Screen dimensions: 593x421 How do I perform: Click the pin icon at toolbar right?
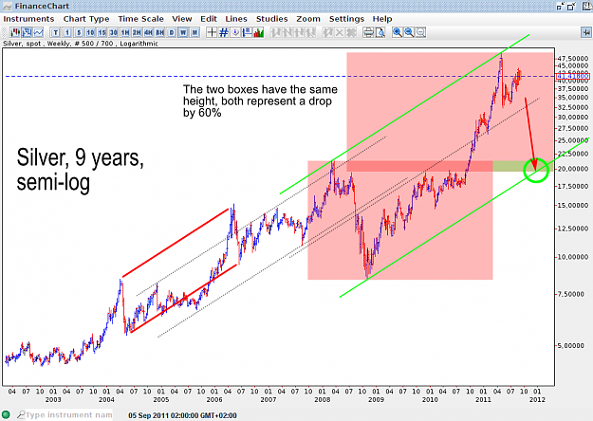click(586, 33)
